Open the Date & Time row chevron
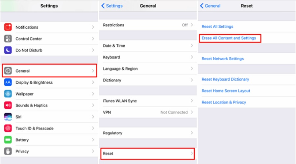Image resolution: width=296 pixels, height=164 pixels. coord(191,46)
